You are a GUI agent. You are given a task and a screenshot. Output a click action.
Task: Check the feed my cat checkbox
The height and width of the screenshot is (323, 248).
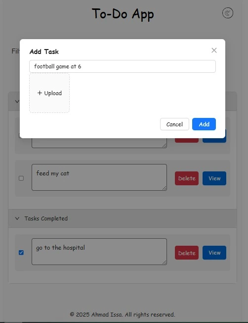(21, 178)
